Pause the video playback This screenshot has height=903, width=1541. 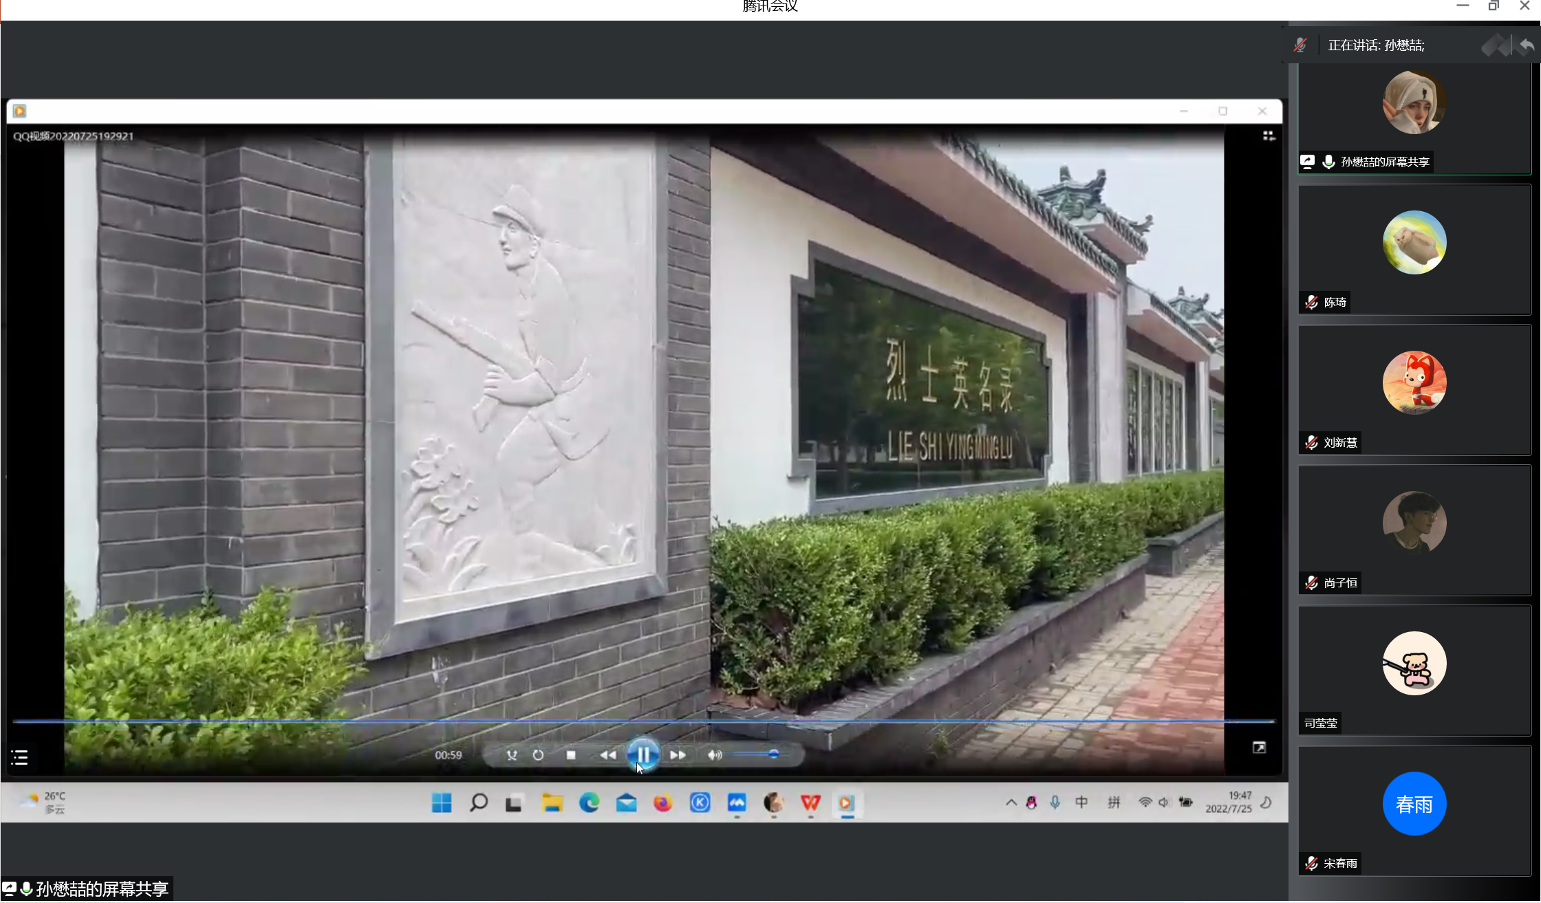coord(643,755)
